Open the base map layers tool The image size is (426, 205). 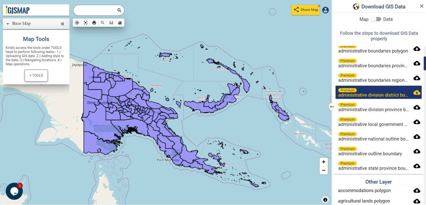pyautogui.click(x=120, y=23)
